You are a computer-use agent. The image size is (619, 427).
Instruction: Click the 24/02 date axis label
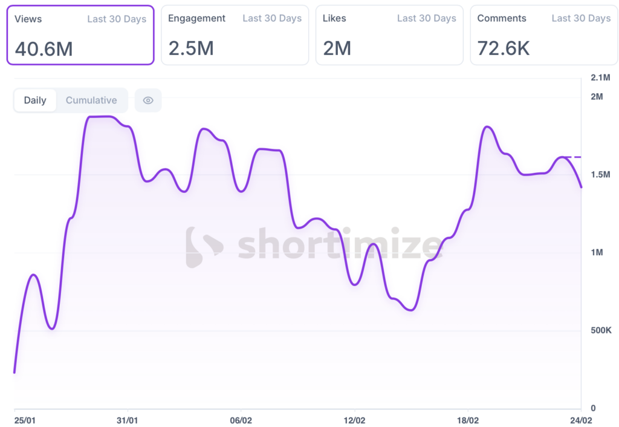580,420
